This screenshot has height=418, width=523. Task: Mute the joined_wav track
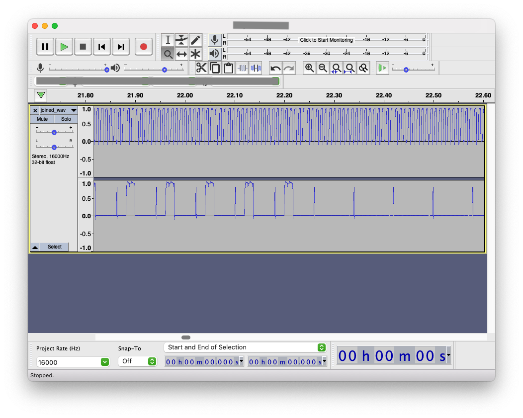[42, 119]
